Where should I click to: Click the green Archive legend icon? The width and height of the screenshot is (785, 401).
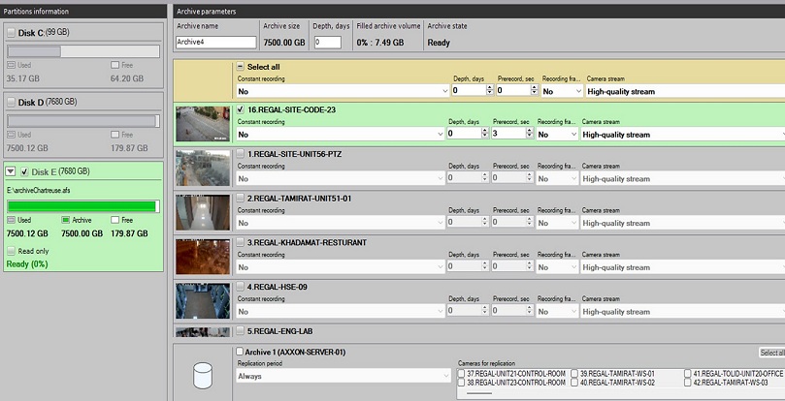tap(64, 220)
